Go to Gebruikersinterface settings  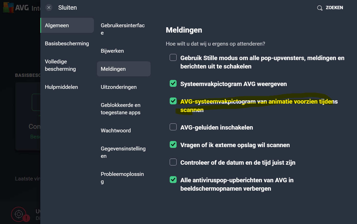point(123,29)
